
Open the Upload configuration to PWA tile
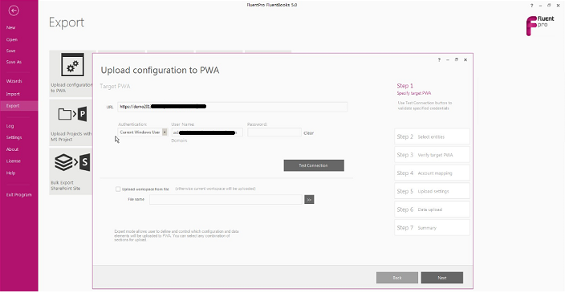(x=71, y=74)
